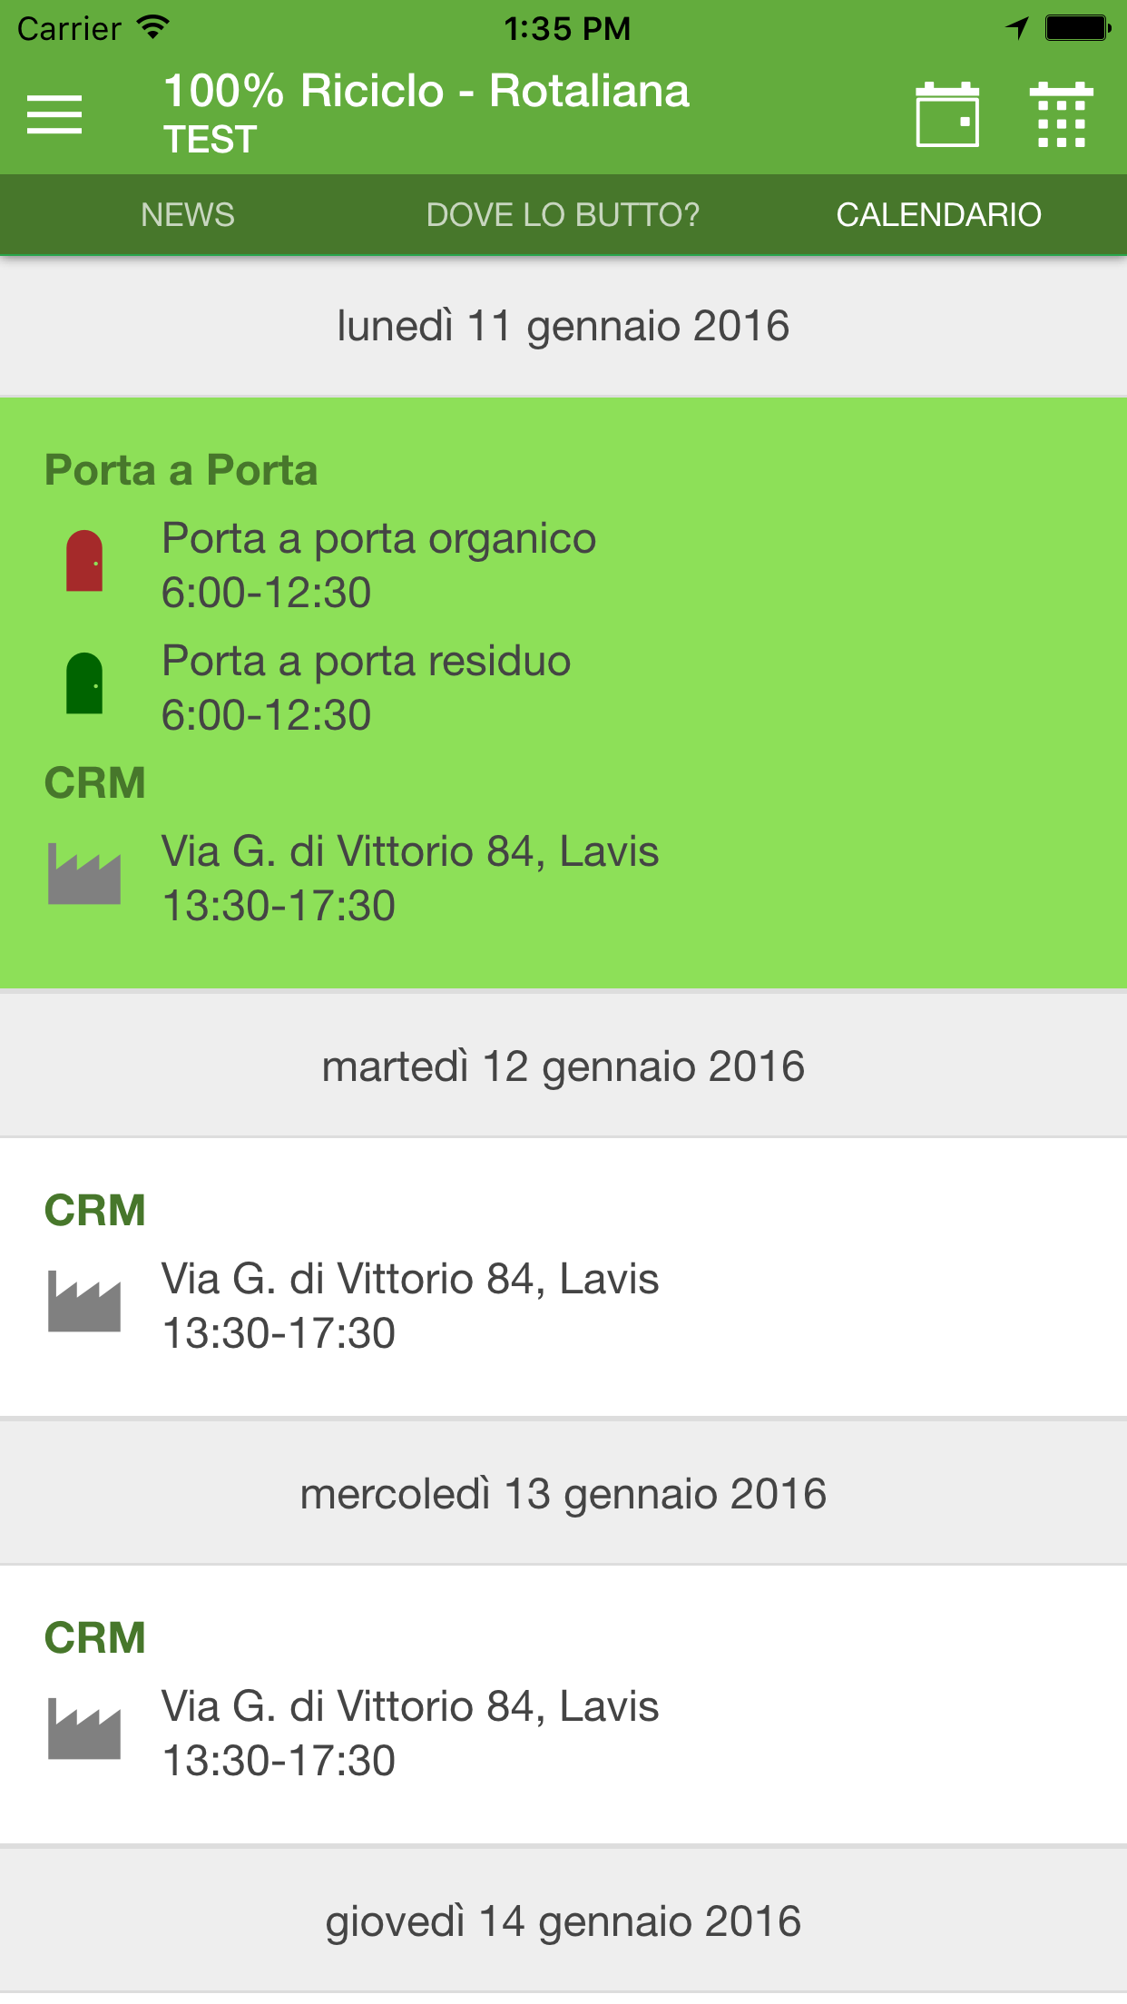Tap the battery indicator in status bar
This screenshot has height=2004, width=1127.
1078,28
